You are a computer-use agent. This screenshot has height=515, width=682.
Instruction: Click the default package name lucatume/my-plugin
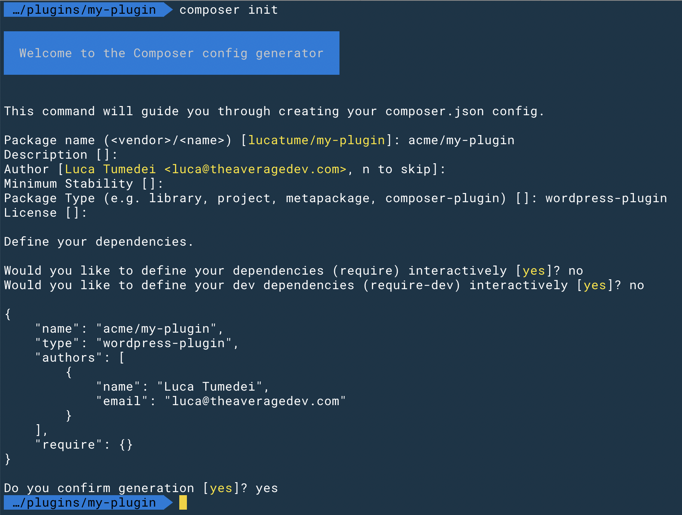coord(316,140)
